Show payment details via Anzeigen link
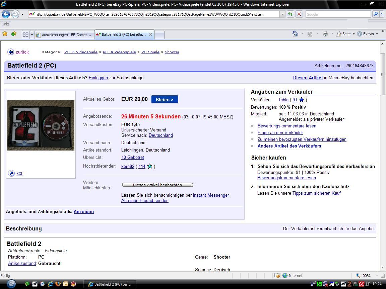The width and height of the screenshot is (386, 289). click(x=84, y=212)
